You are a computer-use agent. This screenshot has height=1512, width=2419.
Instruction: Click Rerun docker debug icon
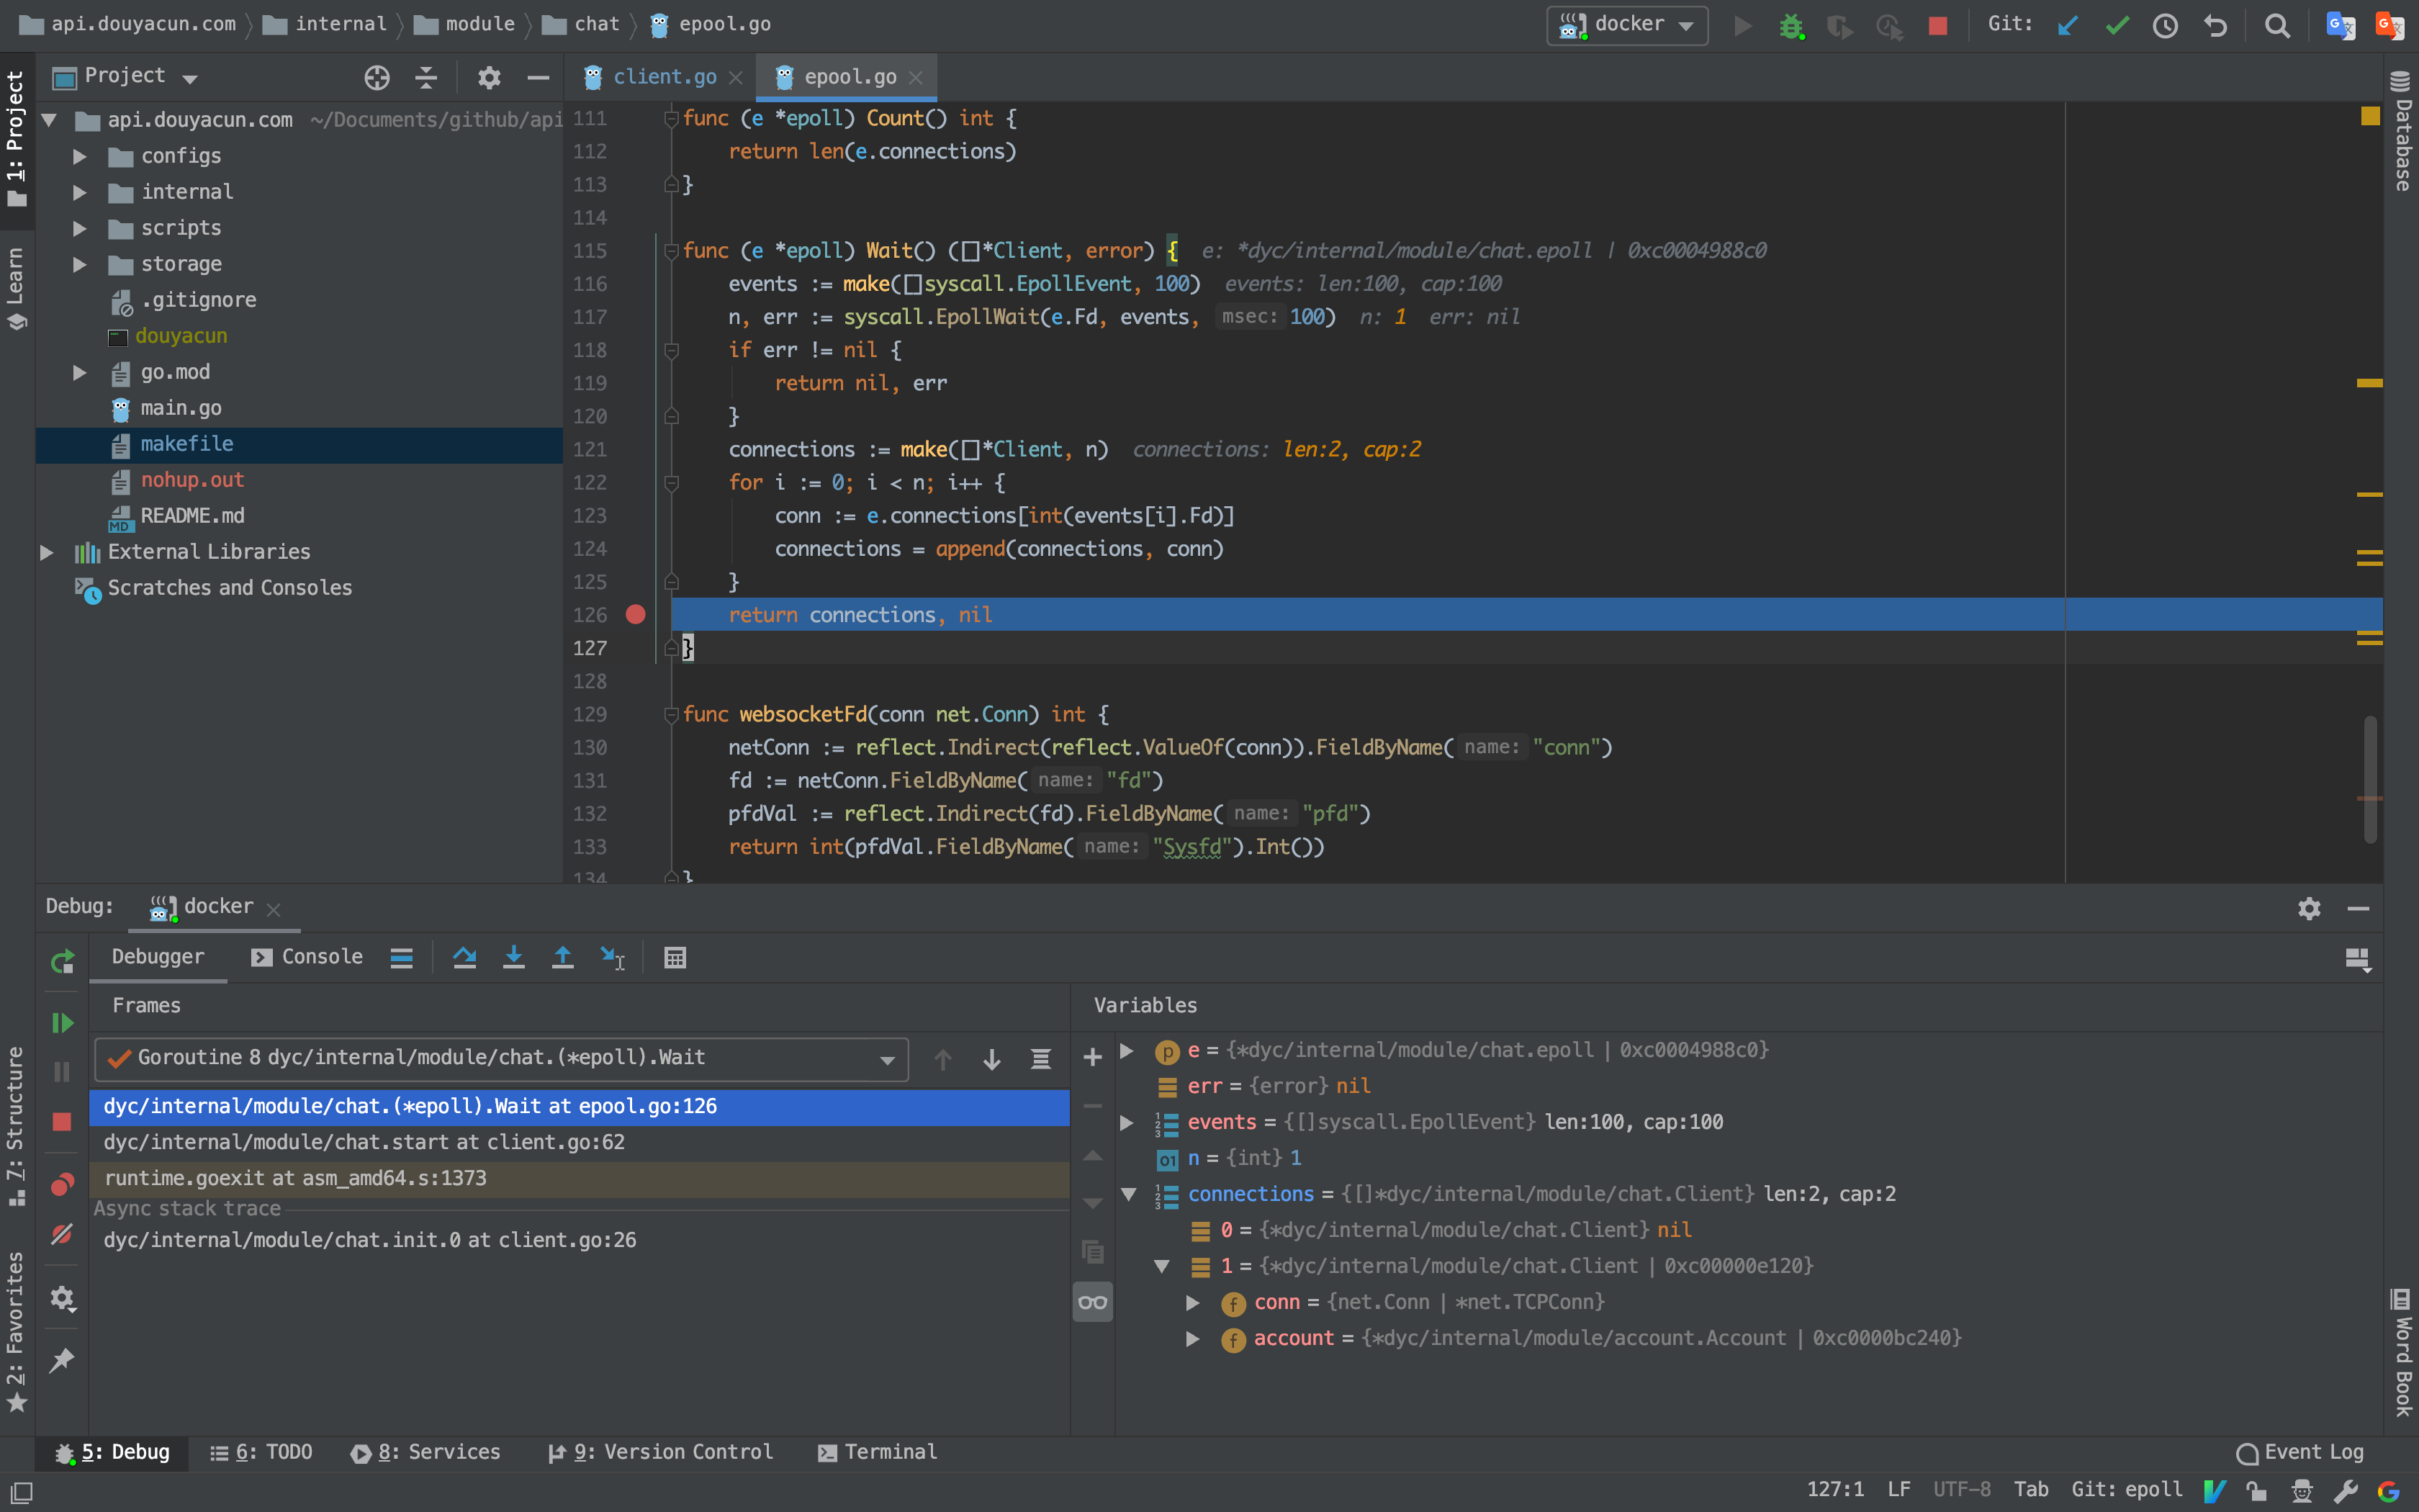(x=62, y=961)
